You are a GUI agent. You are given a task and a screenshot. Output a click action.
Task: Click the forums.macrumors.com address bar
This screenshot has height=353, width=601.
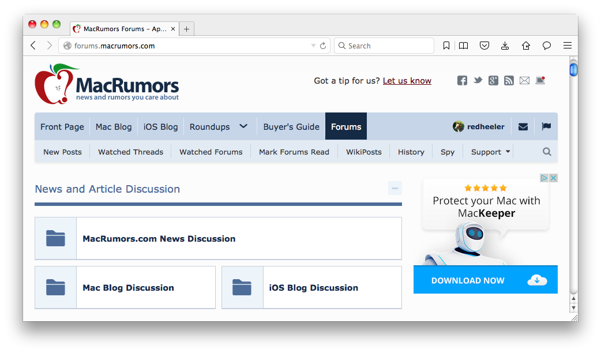click(x=194, y=46)
